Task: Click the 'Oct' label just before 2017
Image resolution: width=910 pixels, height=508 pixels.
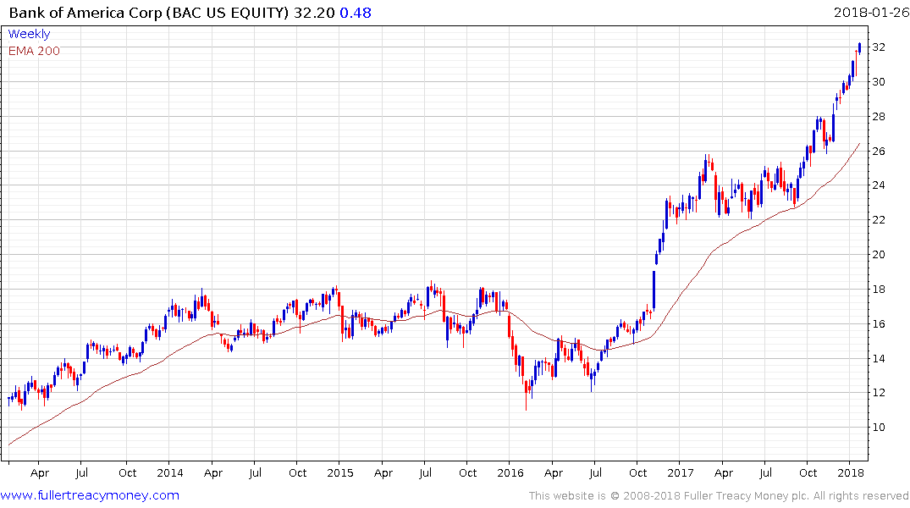Action: tap(637, 472)
